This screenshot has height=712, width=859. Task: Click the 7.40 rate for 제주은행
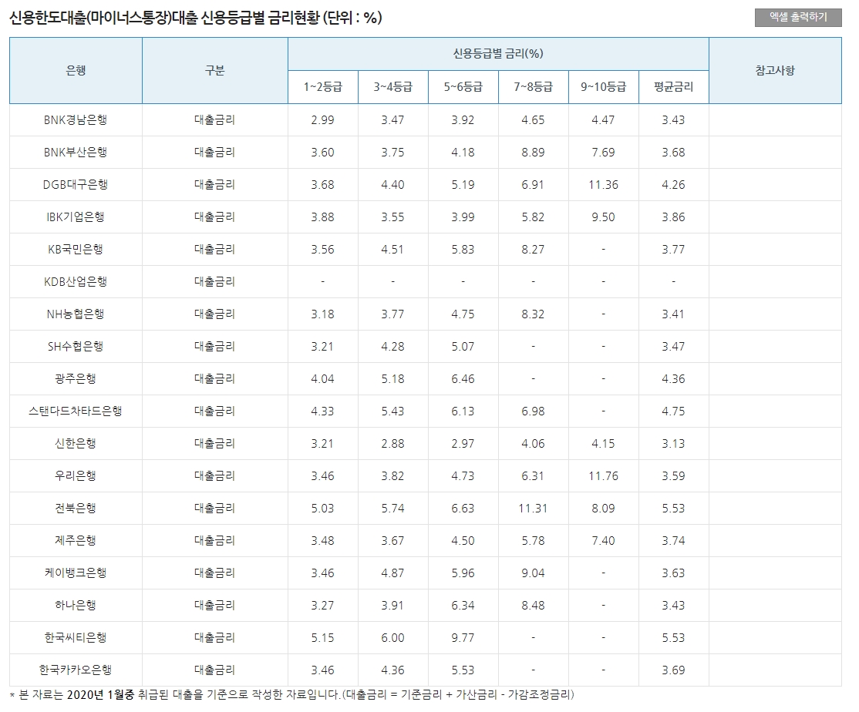tap(603, 539)
